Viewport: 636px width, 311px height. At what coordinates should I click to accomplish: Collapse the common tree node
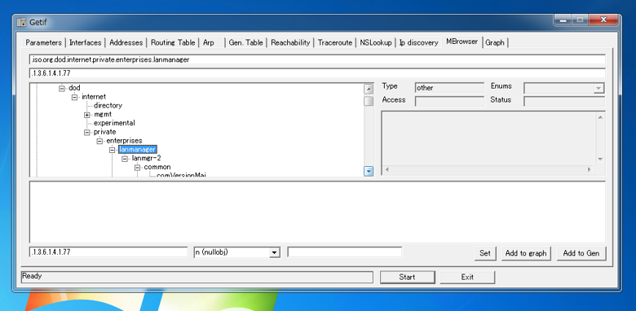coord(137,167)
